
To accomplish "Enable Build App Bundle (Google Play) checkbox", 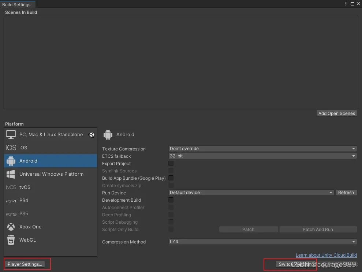I will 171,178.
